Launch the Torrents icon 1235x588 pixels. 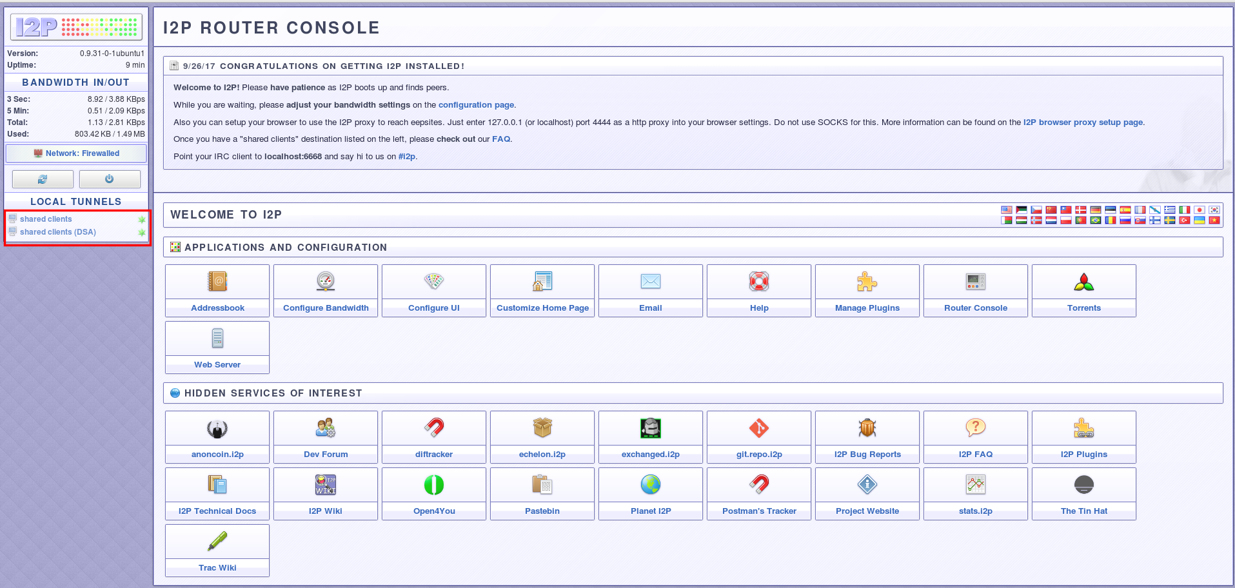1084,282
